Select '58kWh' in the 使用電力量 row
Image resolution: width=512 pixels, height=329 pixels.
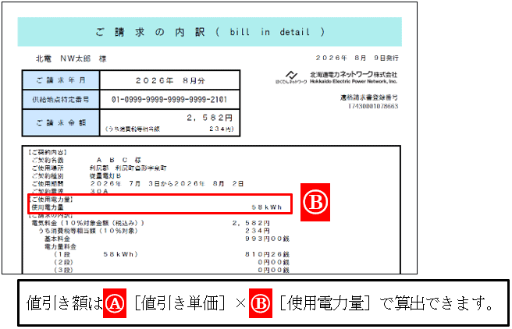(266, 207)
